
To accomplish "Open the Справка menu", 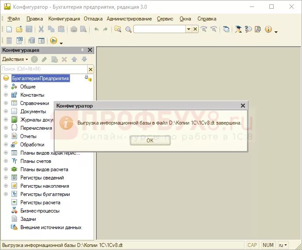I will coord(207,19).
